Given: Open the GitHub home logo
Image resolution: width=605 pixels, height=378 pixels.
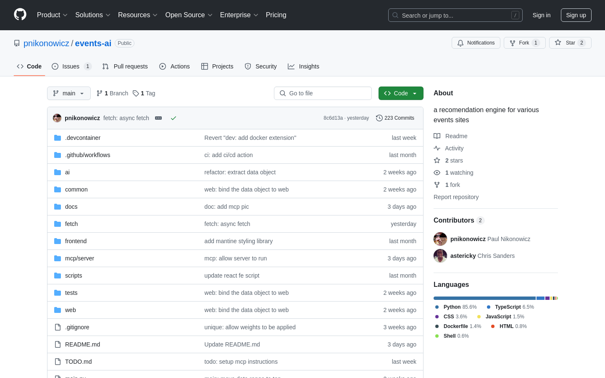Looking at the screenshot, I should pos(20,15).
